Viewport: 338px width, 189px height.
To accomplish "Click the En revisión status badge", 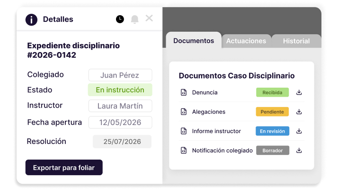I will click(273, 131).
